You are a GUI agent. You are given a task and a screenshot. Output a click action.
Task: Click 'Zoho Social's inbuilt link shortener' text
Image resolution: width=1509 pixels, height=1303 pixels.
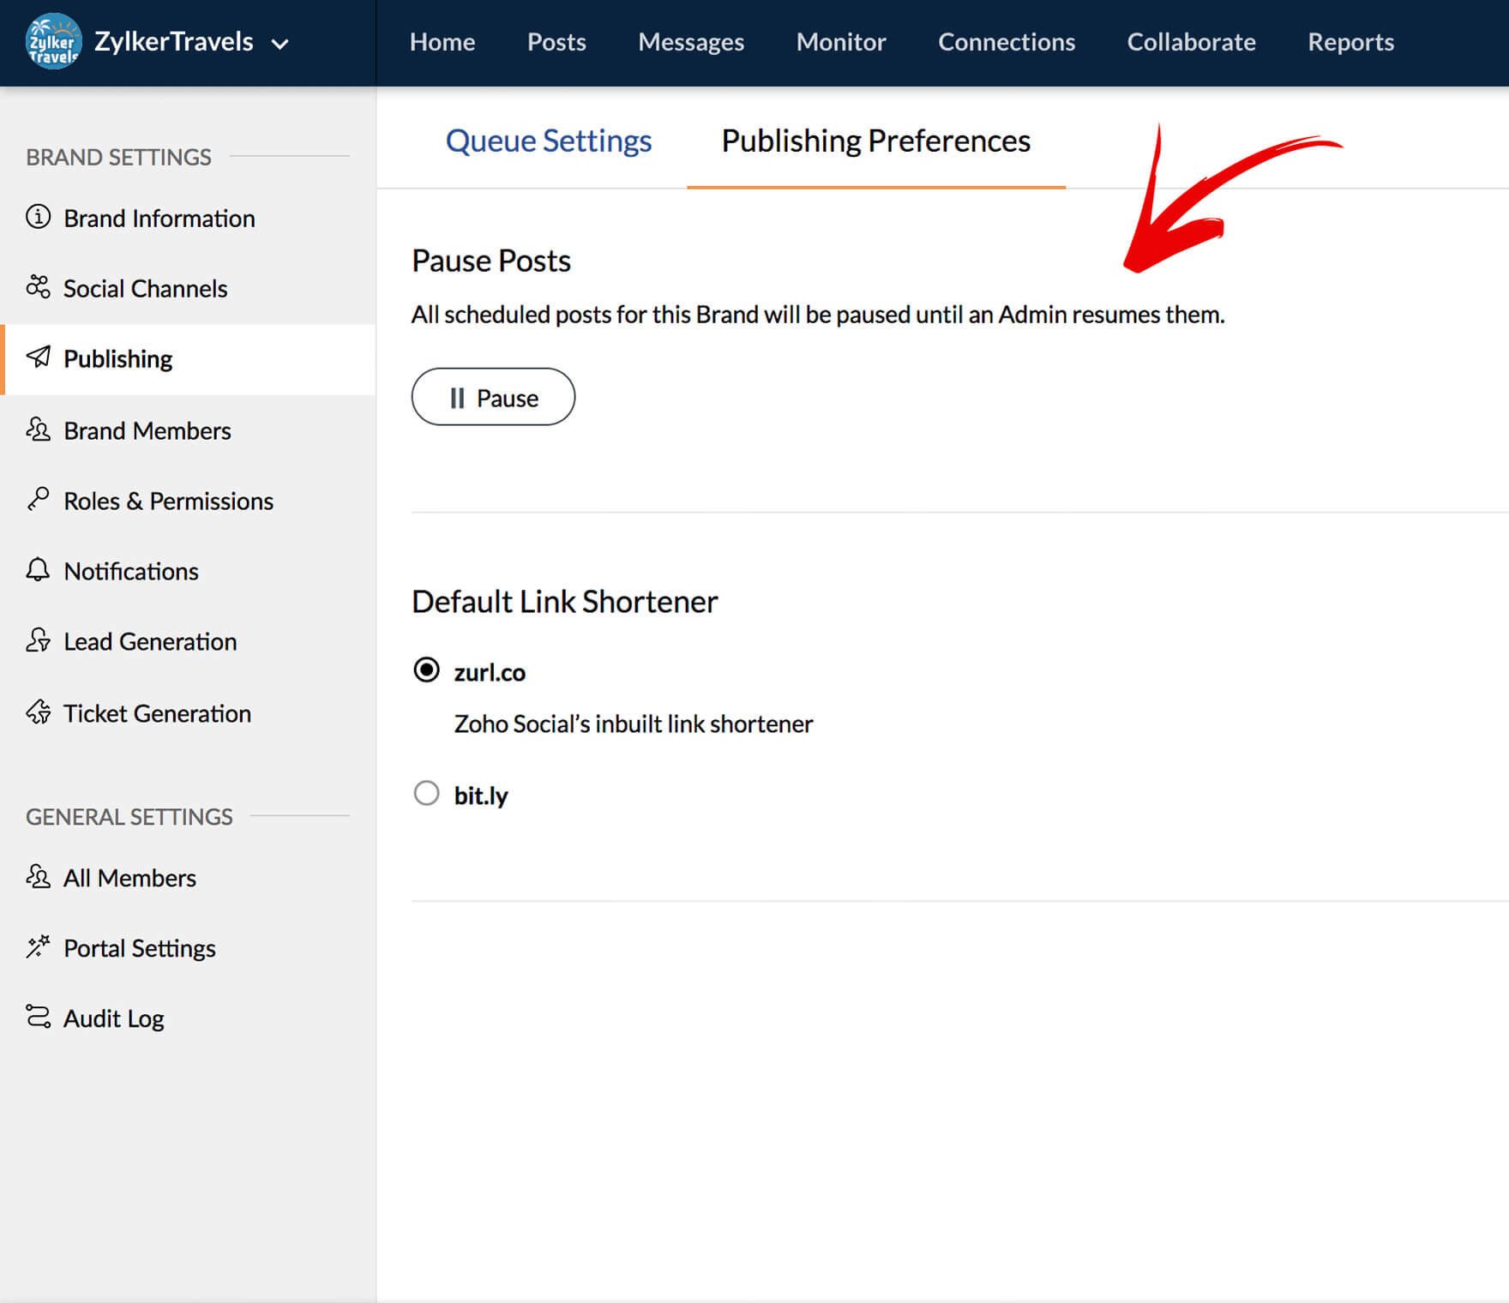634,724
